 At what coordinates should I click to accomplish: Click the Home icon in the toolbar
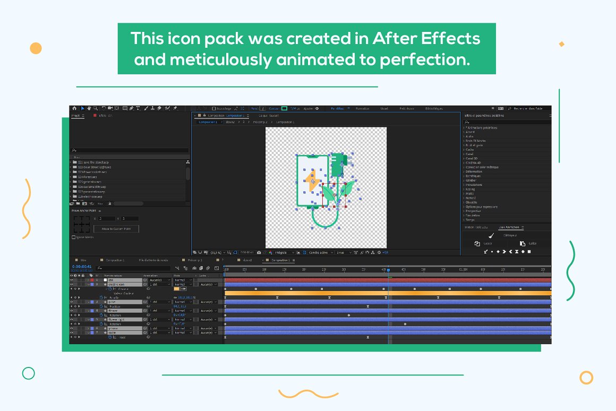pos(74,108)
